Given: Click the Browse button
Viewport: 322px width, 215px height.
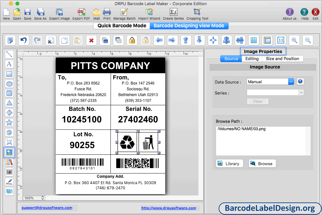Looking at the screenshot, I should (262, 164).
